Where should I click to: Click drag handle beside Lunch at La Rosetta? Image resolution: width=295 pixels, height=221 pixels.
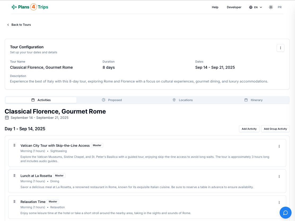pos(15,176)
